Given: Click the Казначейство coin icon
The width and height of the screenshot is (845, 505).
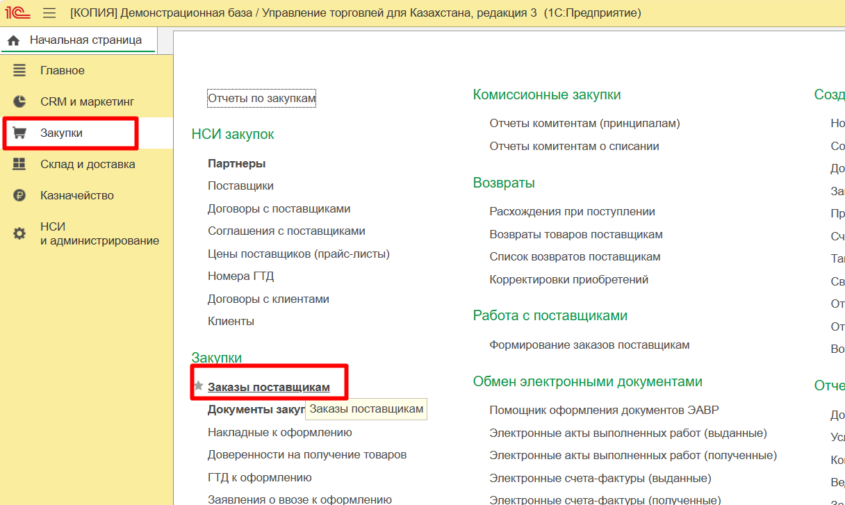Looking at the screenshot, I should point(19,195).
